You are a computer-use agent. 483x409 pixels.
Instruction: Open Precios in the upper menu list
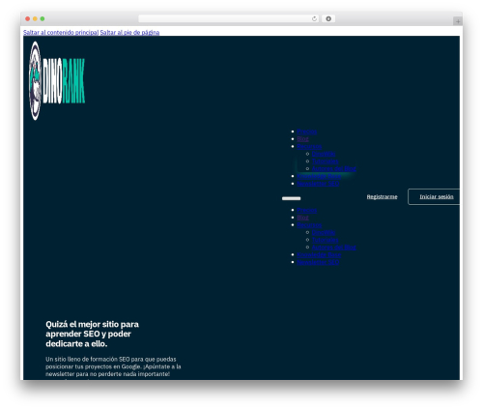pyautogui.click(x=307, y=131)
